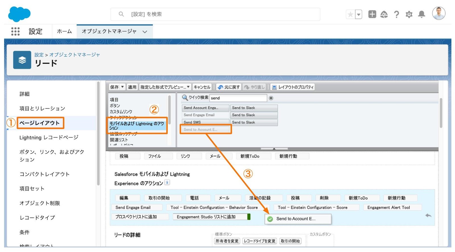
Task: Open レイアウトのプロパティ
Action: click(x=293, y=87)
